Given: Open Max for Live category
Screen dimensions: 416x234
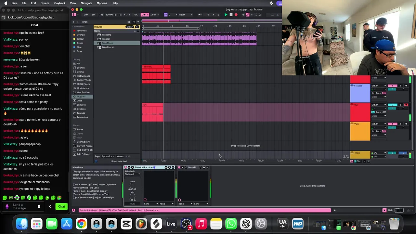Looking at the screenshot, I should click(83, 92).
